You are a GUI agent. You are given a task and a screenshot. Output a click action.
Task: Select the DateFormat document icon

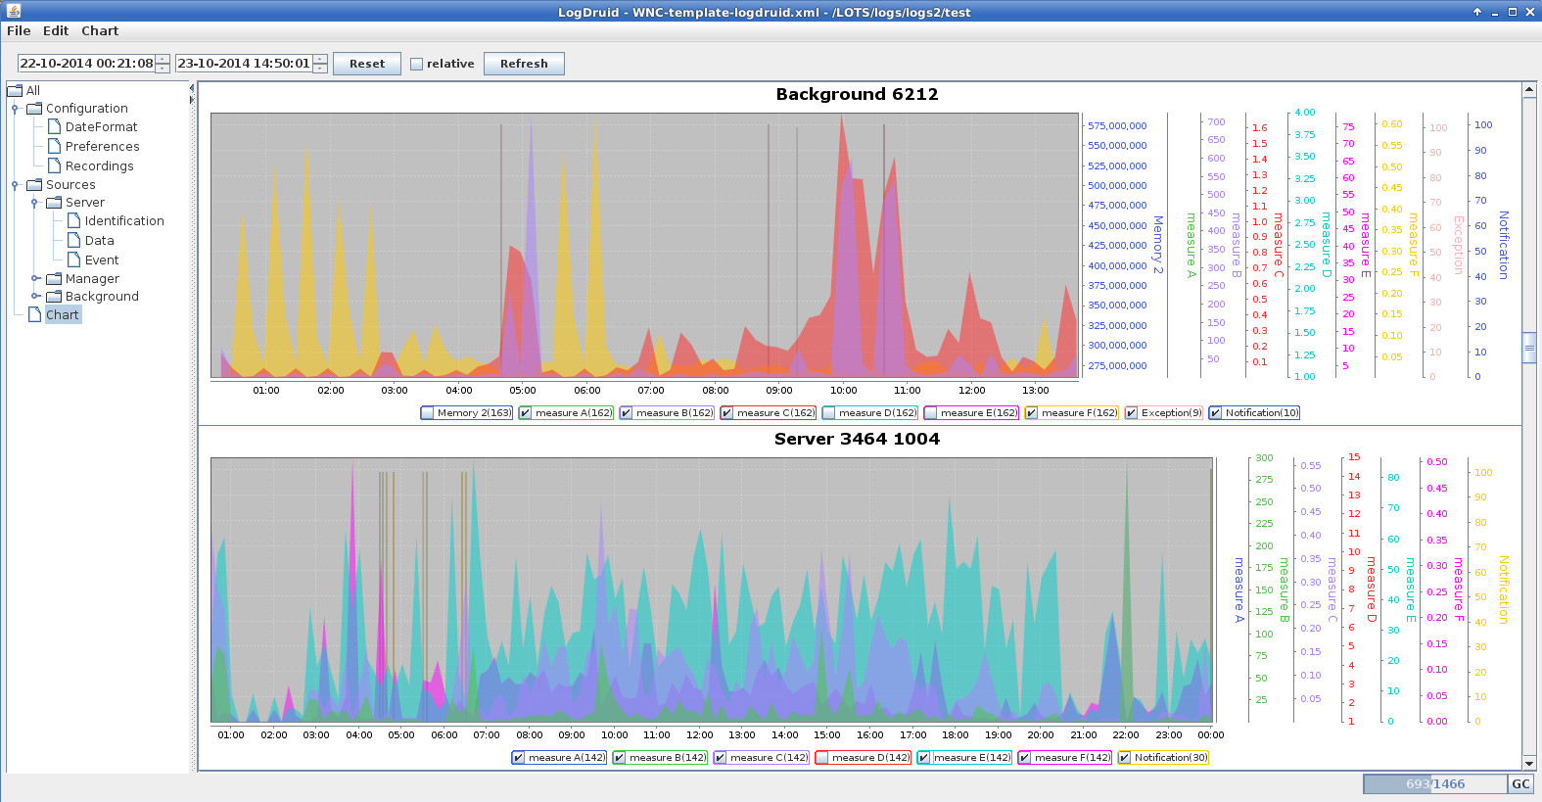click(55, 127)
